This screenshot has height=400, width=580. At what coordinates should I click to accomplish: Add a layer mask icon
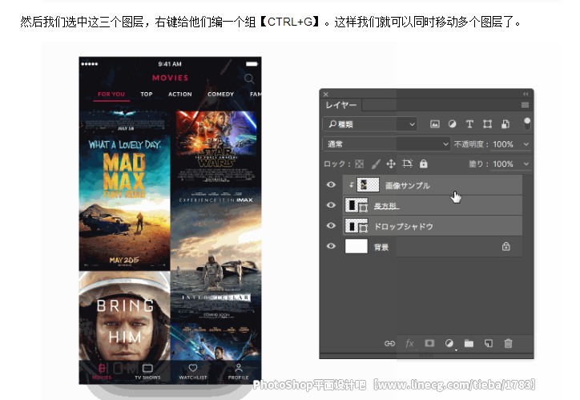(x=429, y=343)
